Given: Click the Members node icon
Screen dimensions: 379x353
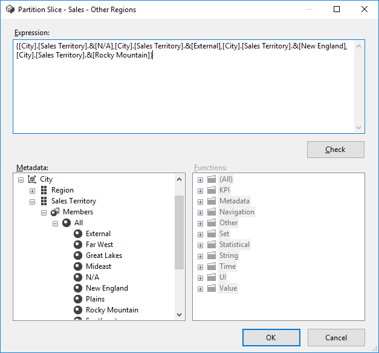Looking at the screenshot, I should tap(55, 212).
